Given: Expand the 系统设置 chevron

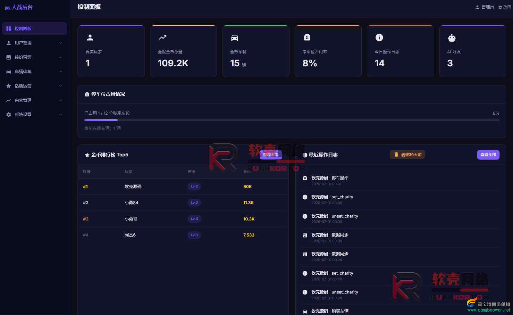Looking at the screenshot, I should point(61,114).
